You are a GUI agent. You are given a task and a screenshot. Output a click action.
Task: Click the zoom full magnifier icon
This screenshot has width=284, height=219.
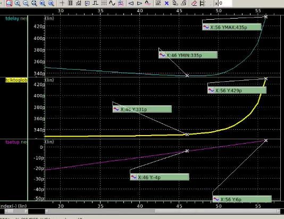click(34, 3)
